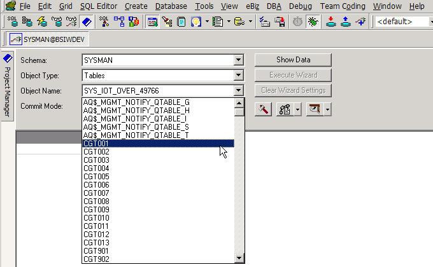The width and height of the screenshot is (433, 267).
Task: Select CGT002 in the list
Action: (158, 152)
